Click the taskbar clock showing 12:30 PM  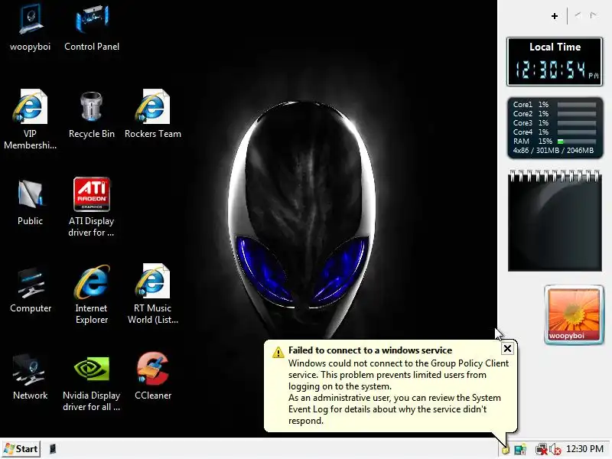pos(584,449)
